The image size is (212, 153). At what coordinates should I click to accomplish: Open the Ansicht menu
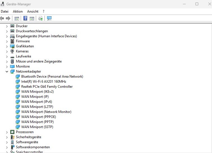tap(33, 11)
